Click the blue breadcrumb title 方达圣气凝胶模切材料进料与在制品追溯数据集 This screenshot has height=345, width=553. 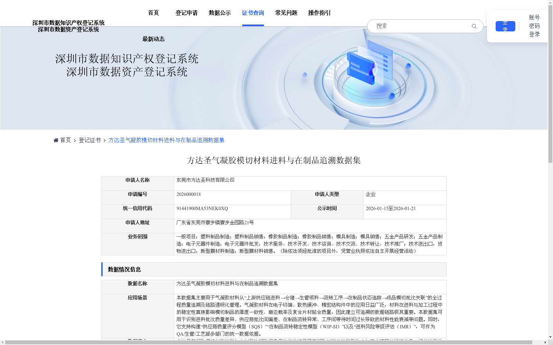tap(166, 140)
